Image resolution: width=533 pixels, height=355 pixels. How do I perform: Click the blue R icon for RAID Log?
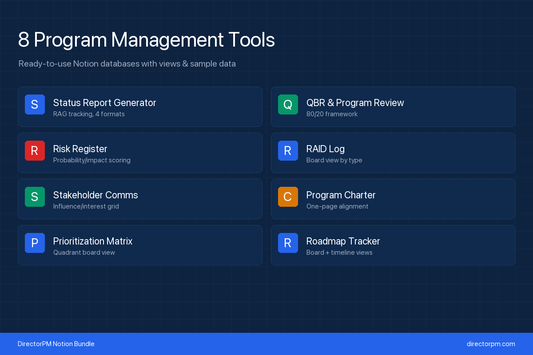tap(288, 151)
